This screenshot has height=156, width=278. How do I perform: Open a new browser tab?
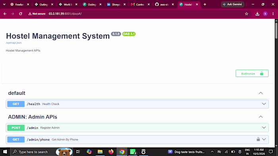click(205, 4)
